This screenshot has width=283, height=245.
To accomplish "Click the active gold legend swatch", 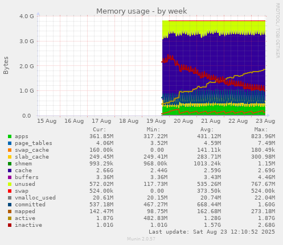I will pos(10,218).
